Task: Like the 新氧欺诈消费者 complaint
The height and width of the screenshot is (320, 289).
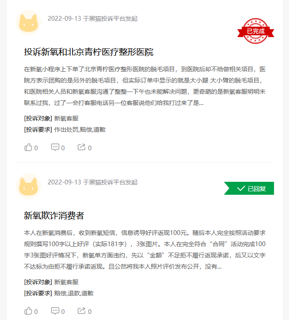Action: click(31, 311)
